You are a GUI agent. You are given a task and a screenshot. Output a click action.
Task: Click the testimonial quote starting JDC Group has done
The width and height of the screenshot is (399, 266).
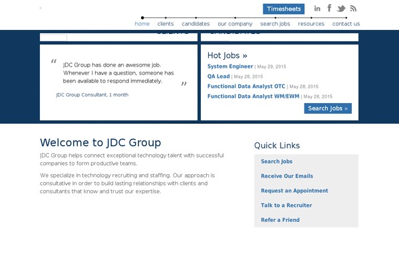tap(118, 72)
